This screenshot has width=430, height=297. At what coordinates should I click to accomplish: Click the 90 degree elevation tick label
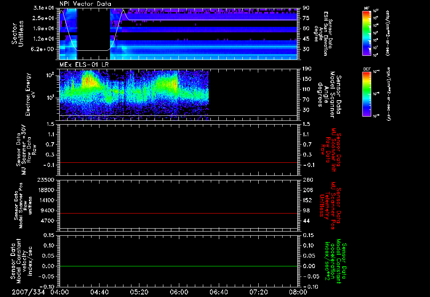tap(306, 8)
